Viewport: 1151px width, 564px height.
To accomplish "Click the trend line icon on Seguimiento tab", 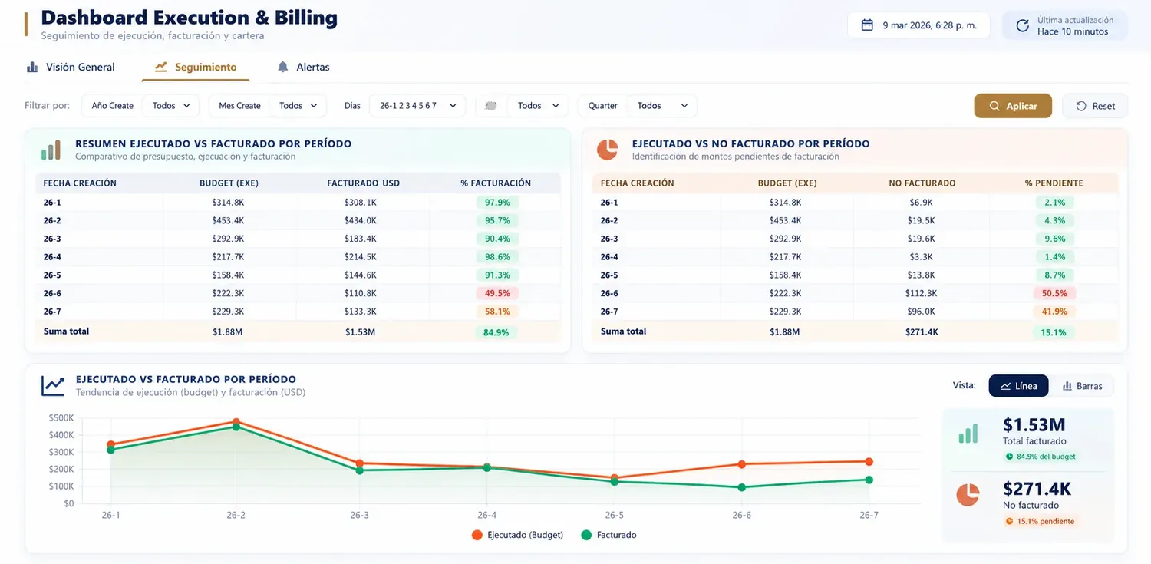I will click(161, 68).
